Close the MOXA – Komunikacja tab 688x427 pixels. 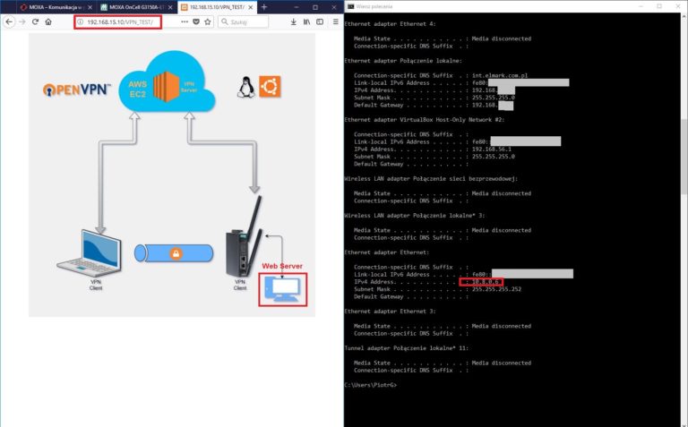click(x=90, y=7)
